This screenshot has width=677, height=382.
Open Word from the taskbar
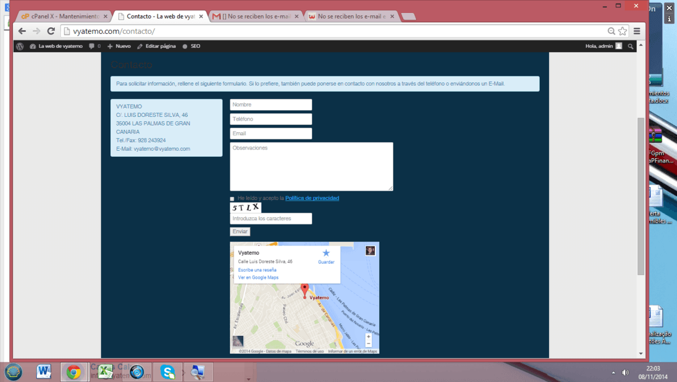pyautogui.click(x=44, y=372)
